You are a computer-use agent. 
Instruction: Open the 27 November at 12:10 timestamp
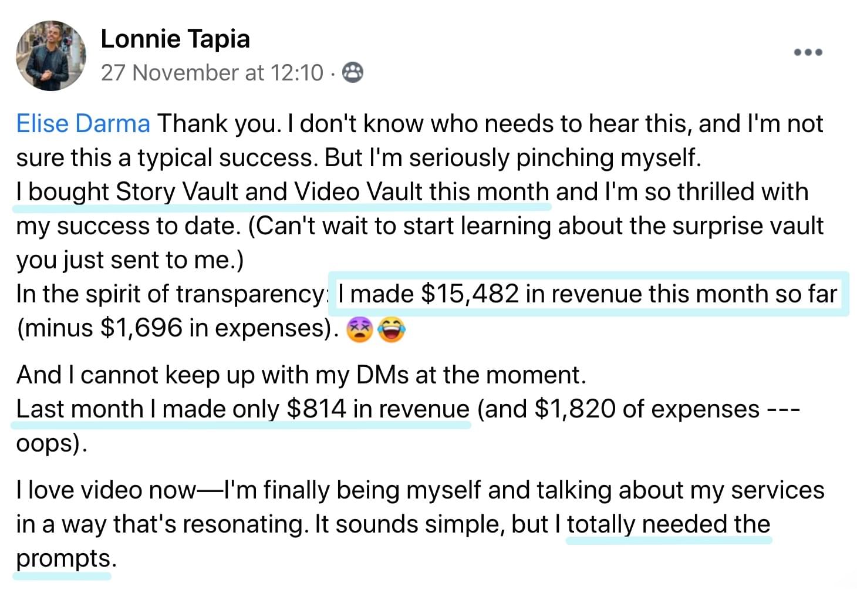coord(212,73)
